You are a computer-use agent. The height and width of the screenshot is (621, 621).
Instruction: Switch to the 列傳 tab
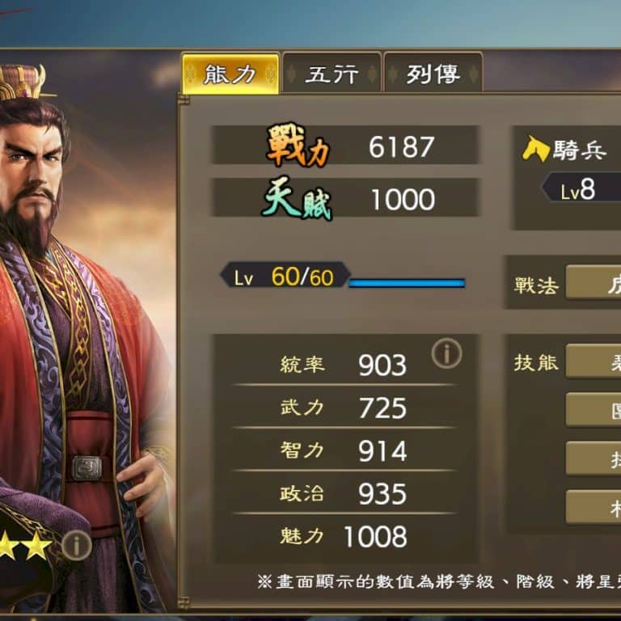tap(433, 74)
